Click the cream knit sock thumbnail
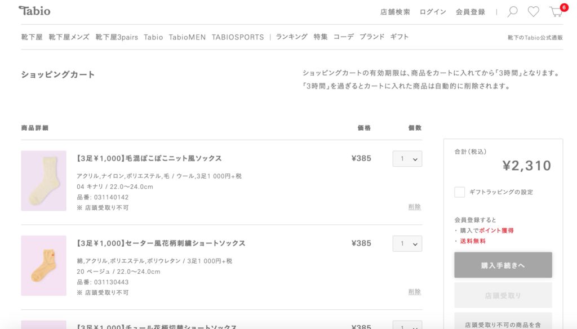The image size is (577, 329). click(x=43, y=181)
